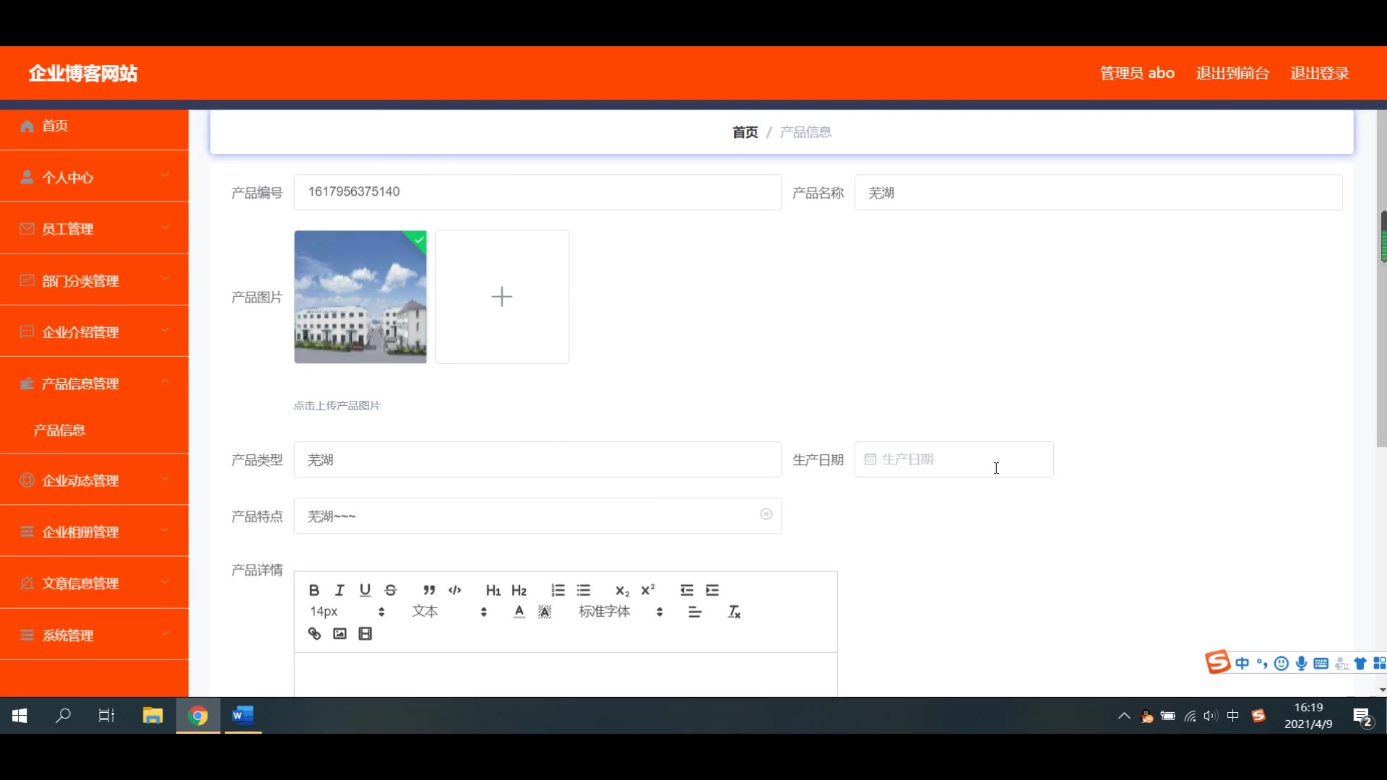Apply superscript formatting

click(x=648, y=590)
